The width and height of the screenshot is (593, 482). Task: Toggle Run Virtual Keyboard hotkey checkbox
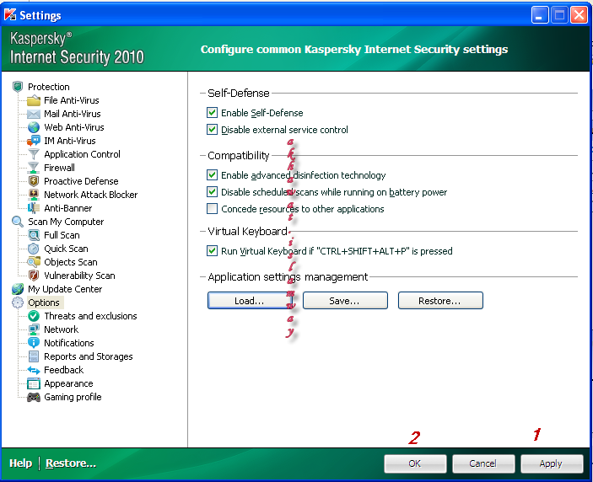coord(213,251)
